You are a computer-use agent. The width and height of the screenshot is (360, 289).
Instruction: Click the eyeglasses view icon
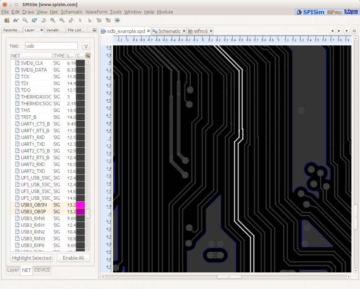[x=16, y=20]
